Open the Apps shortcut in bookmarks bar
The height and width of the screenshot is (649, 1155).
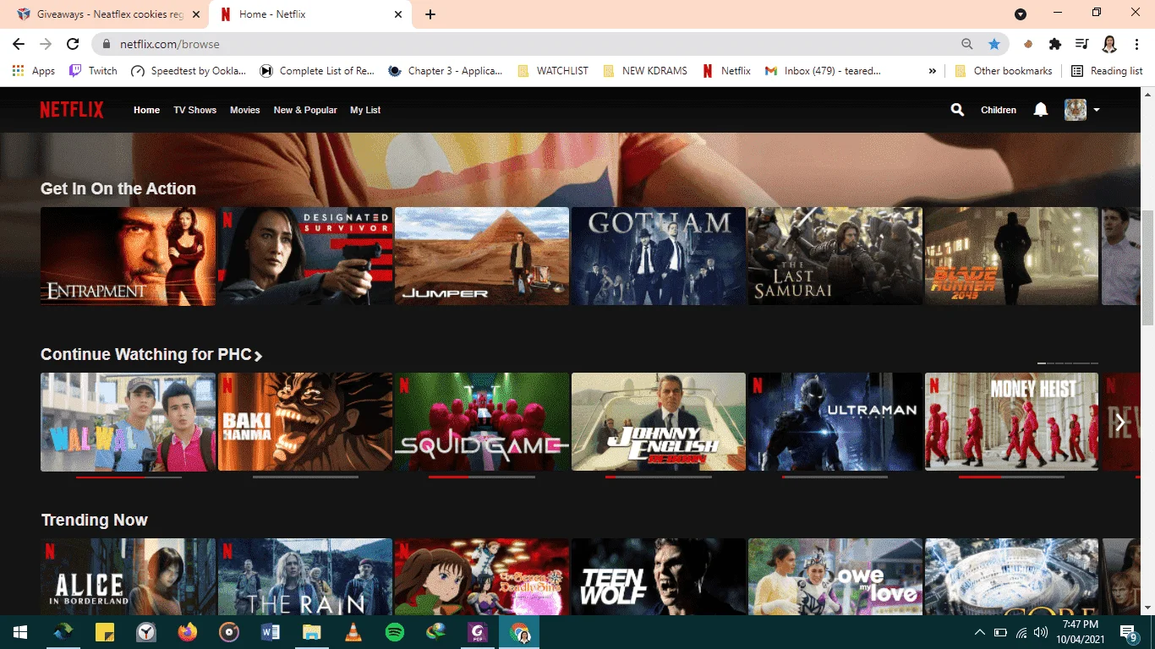pos(34,71)
